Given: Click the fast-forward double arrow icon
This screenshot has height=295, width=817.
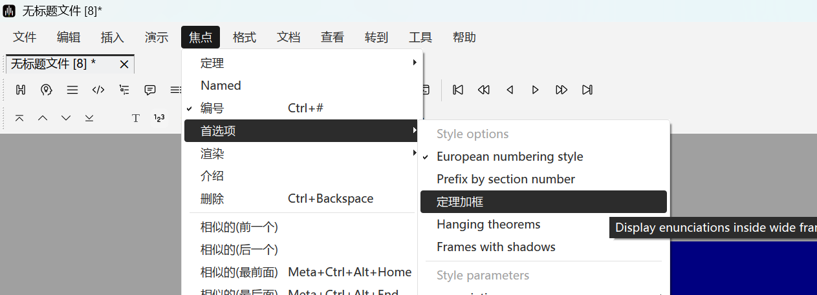Looking at the screenshot, I should click(x=561, y=90).
